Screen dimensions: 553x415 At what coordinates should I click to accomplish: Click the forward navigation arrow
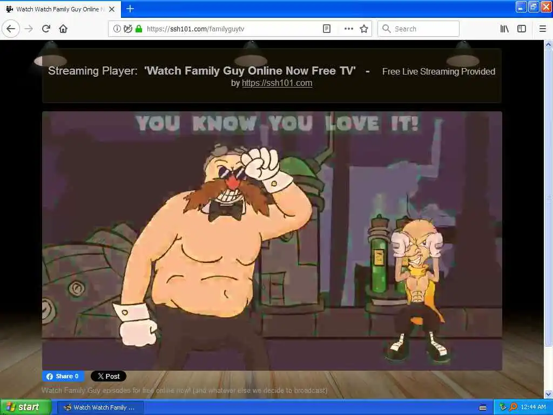pos(29,29)
